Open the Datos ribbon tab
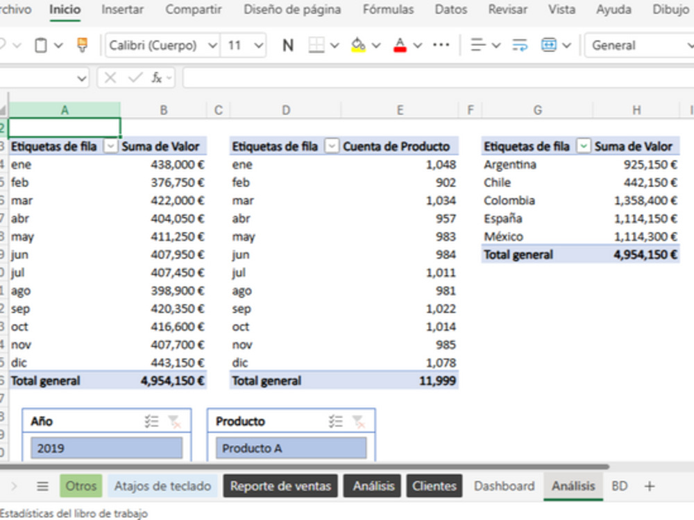 click(451, 9)
